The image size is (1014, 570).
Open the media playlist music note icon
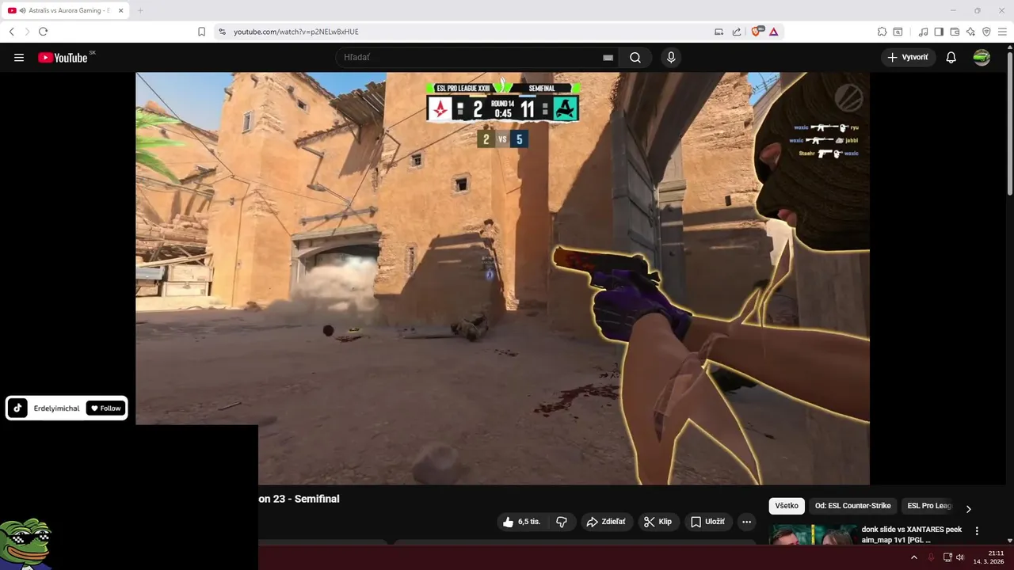point(923,32)
